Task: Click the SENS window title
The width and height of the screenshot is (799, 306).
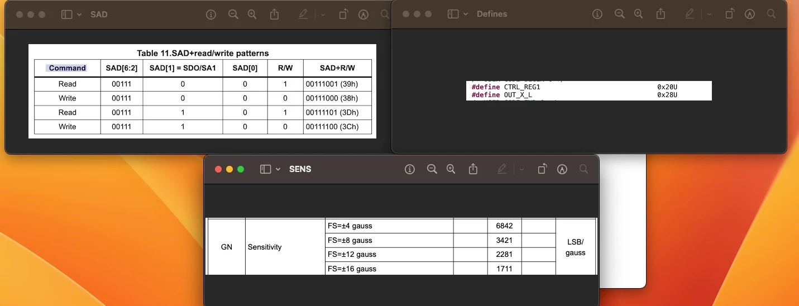Action: pos(300,169)
